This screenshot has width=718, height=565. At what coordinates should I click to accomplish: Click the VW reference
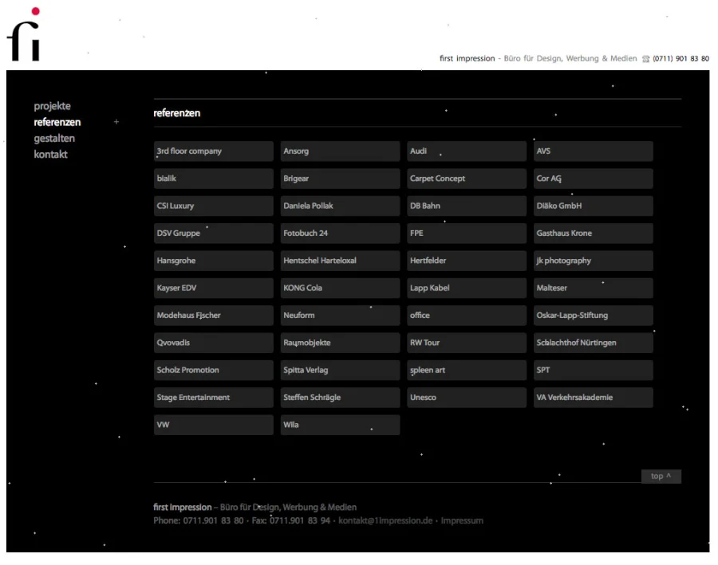pyautogui.click(x=213, y=425)
